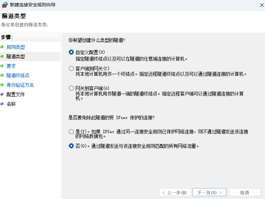
Task: Click the 步骤: label
Action: (7, 37)
